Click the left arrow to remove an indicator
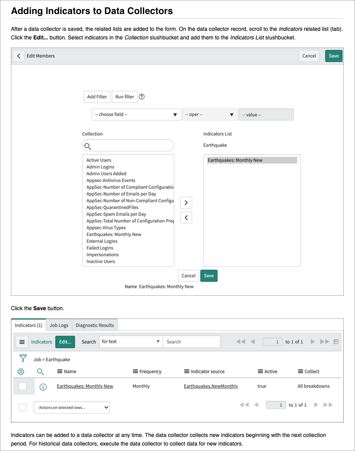Screen dimensions: 355x451 tap(186, 217)
